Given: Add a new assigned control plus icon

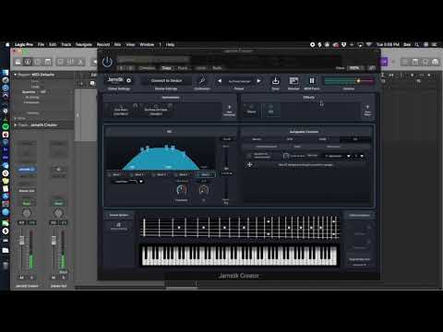Looking at the screenshot, I should point(250,165).
